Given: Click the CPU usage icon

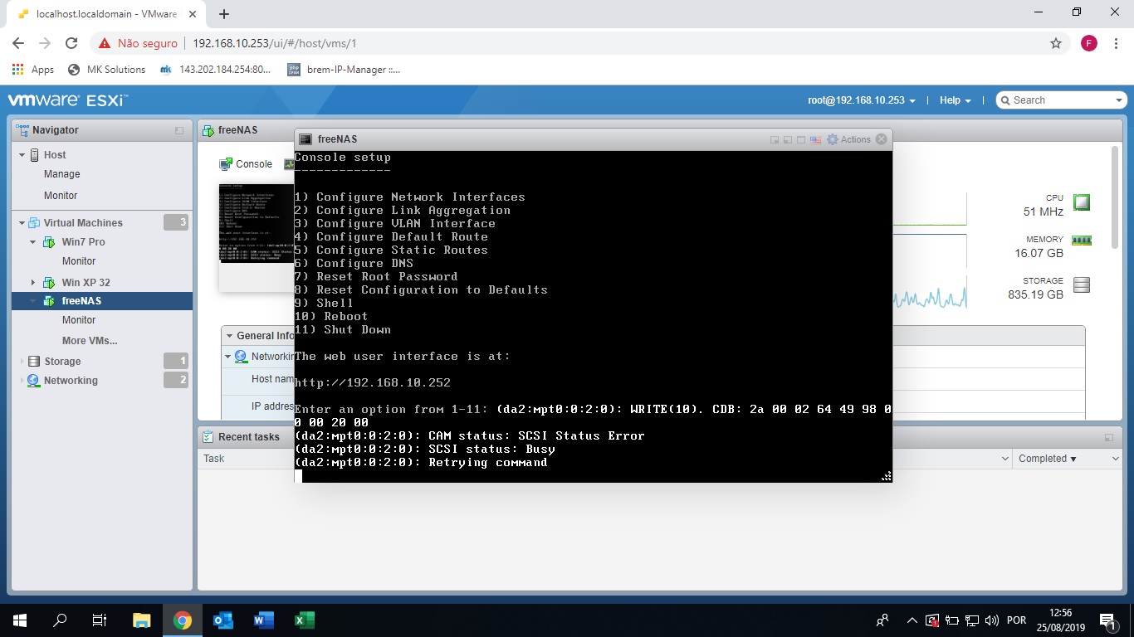Looking at the screenshot, I should [1082, 202].
